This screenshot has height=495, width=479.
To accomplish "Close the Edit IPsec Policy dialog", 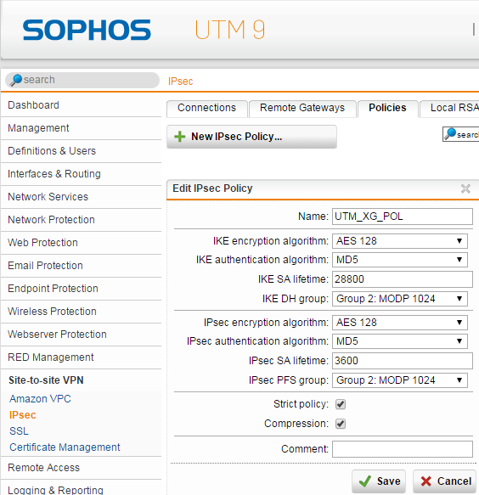I will [465, 188].
